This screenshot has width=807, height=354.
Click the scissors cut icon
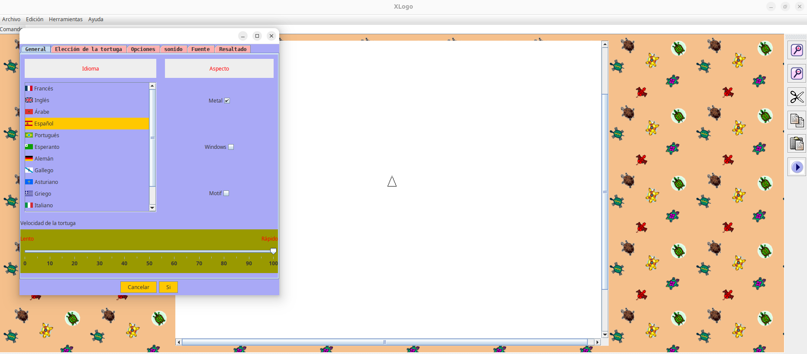pos(797,97)
